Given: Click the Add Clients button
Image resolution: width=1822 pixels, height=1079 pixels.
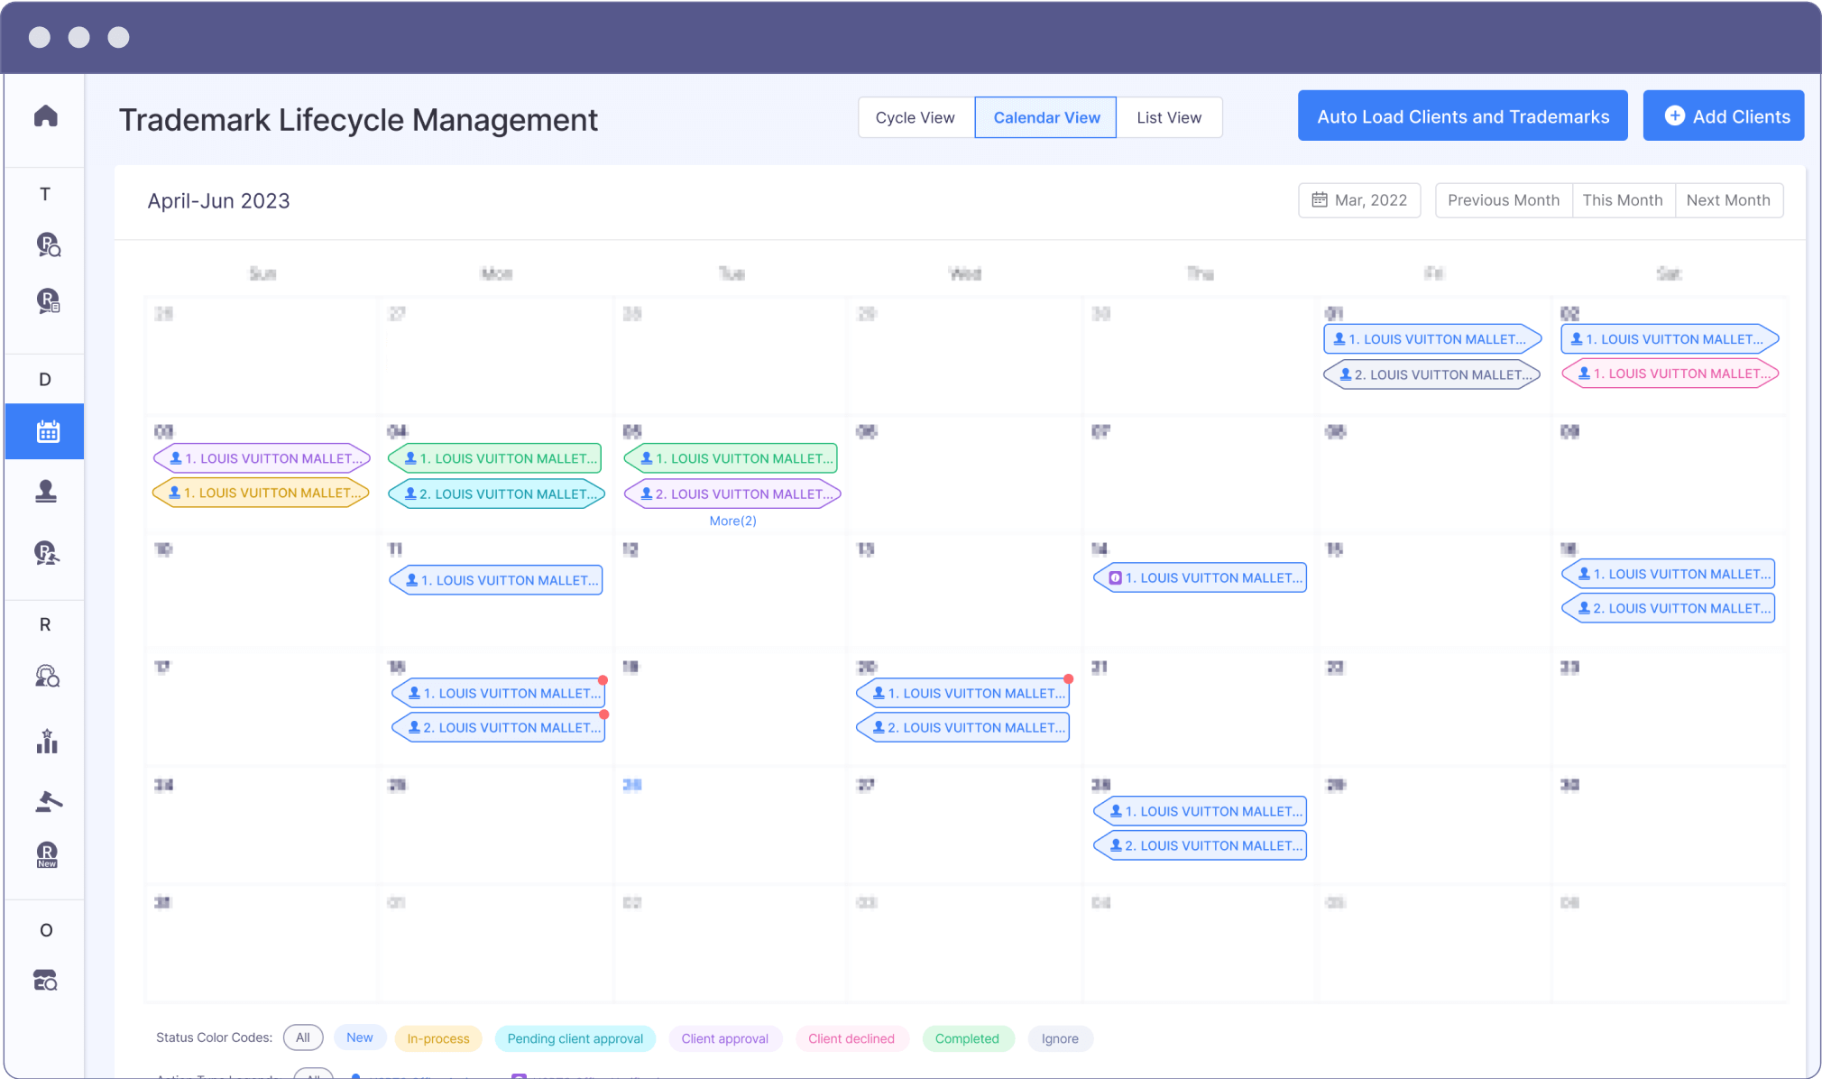Looking at the screenshot, I should click(x=1723, y=116).
